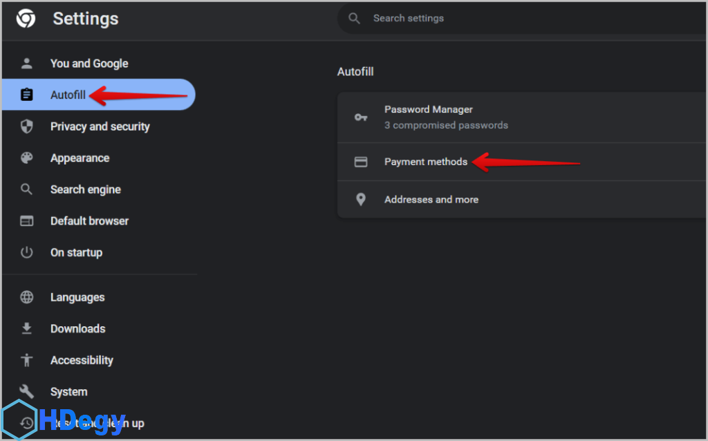Click the Languages globe icon
The height and width of the screenshot is (441, 708).
click(27, 297)
